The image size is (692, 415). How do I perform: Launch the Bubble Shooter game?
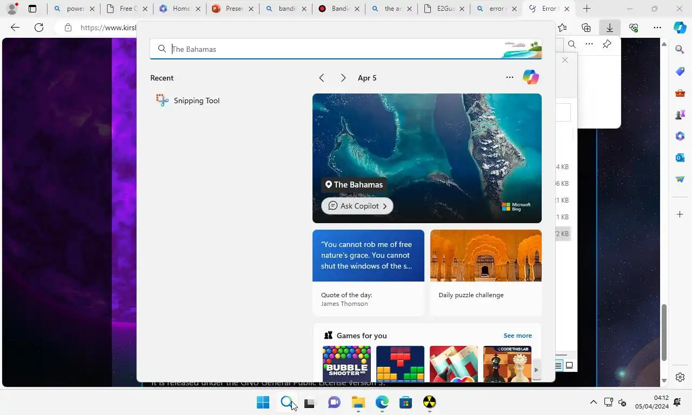click(347, 364)
